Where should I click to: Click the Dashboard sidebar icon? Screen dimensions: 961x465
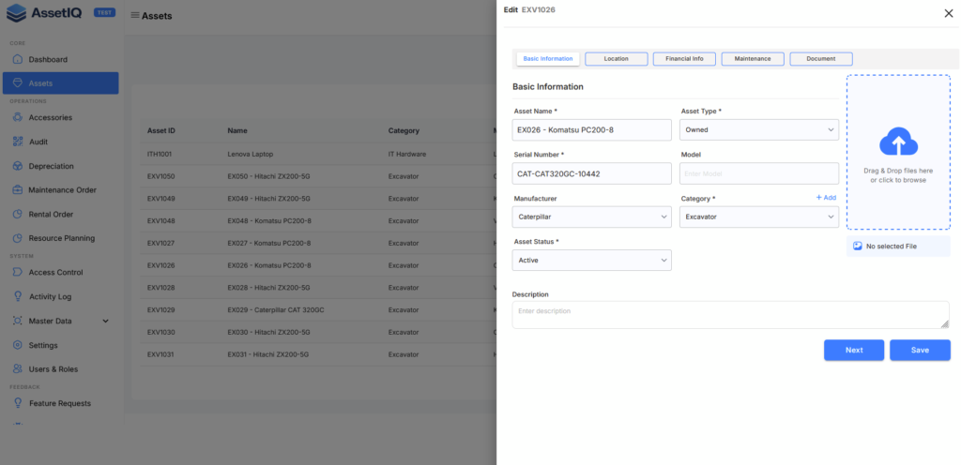point(18,59)
